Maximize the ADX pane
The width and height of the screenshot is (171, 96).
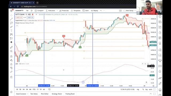point(148,64)
